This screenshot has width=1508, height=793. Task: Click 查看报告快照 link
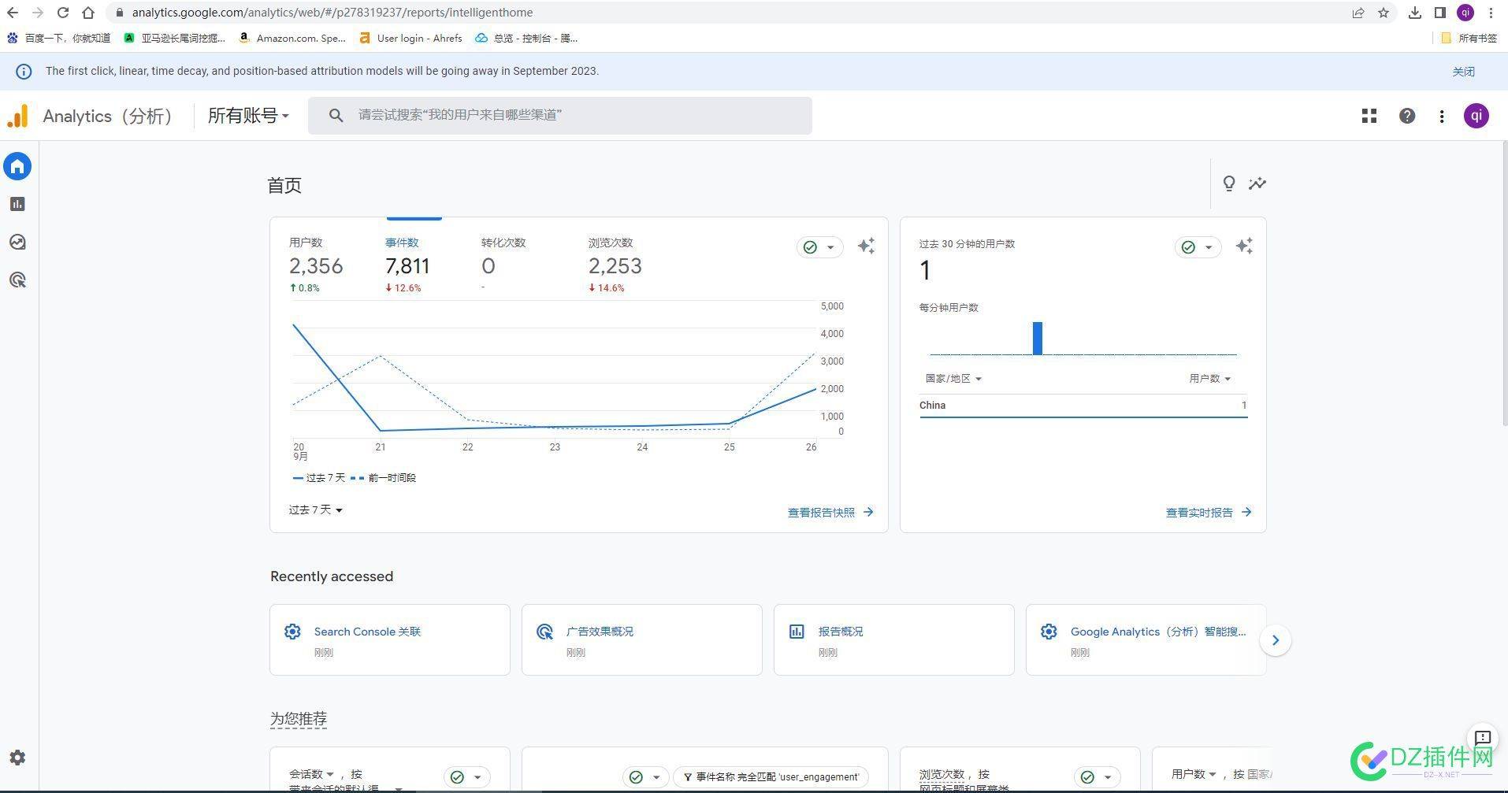(830, 513)
